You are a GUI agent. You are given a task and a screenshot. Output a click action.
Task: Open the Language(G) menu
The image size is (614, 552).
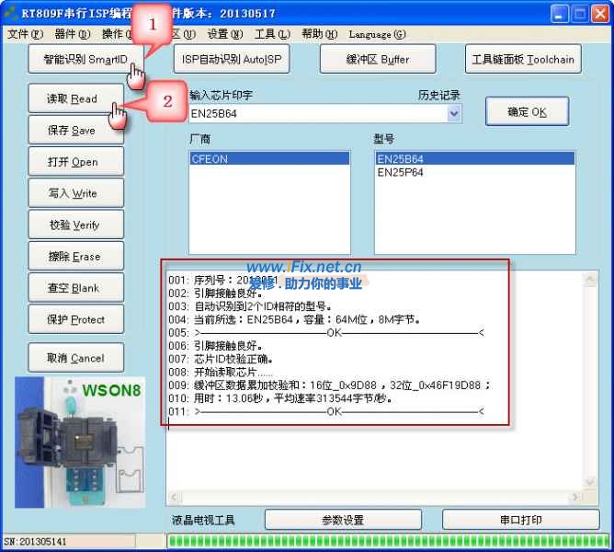coord(377,34)
